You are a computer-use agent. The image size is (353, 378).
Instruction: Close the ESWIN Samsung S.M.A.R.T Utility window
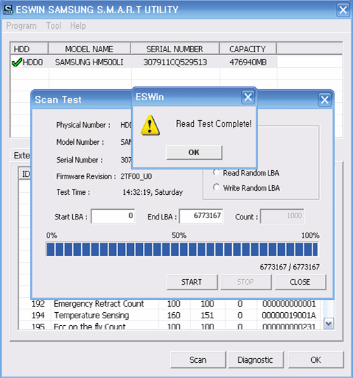pos(343,10)
